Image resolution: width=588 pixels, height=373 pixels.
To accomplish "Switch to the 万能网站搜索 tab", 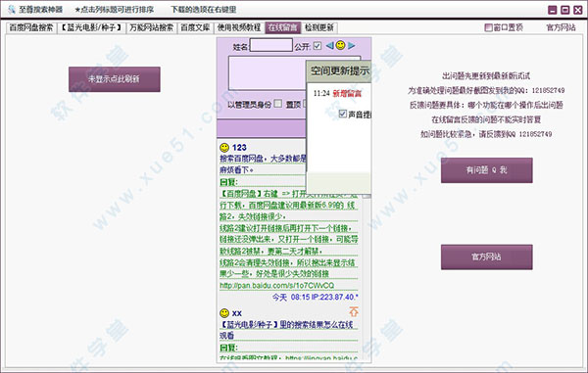I will coord(152,27).
